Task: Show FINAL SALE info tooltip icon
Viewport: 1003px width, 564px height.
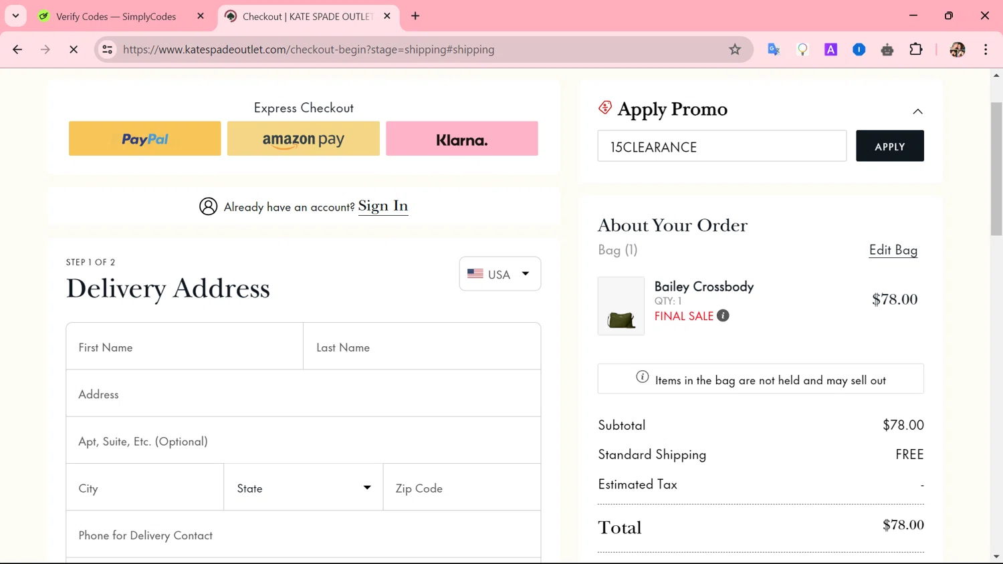Action: click(x=723, y=315)
